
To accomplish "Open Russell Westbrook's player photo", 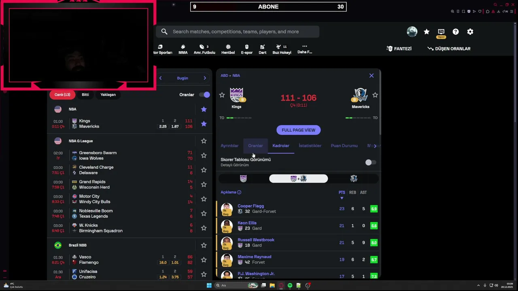I will coord(227,243).
